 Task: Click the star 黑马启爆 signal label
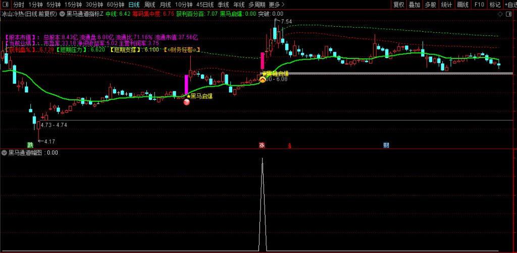[x=199, y=96]
